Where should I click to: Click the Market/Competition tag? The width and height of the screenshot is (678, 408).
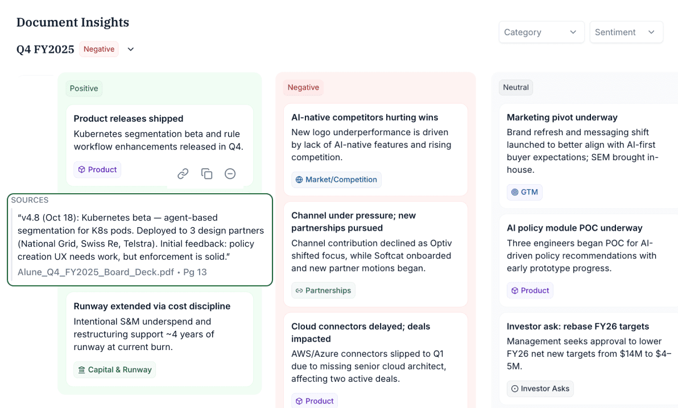tap(336, 180)
